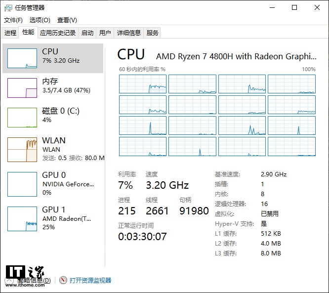Switch to the 详细信息 tab

tap(128, 33)
